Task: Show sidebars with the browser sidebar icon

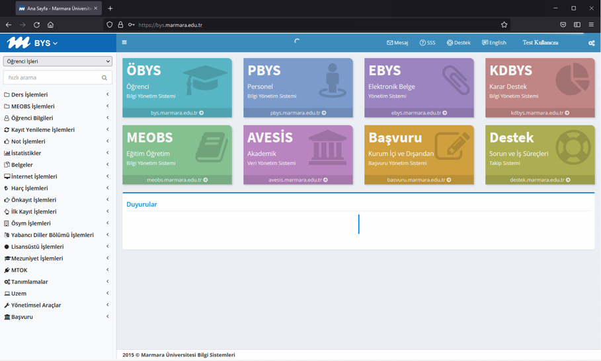Action: [x=577, y=24]
